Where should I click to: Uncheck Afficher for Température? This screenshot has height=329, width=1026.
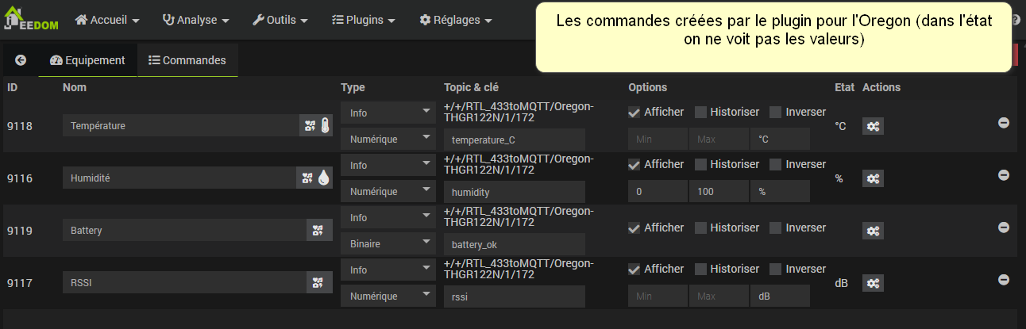[634, 113]
